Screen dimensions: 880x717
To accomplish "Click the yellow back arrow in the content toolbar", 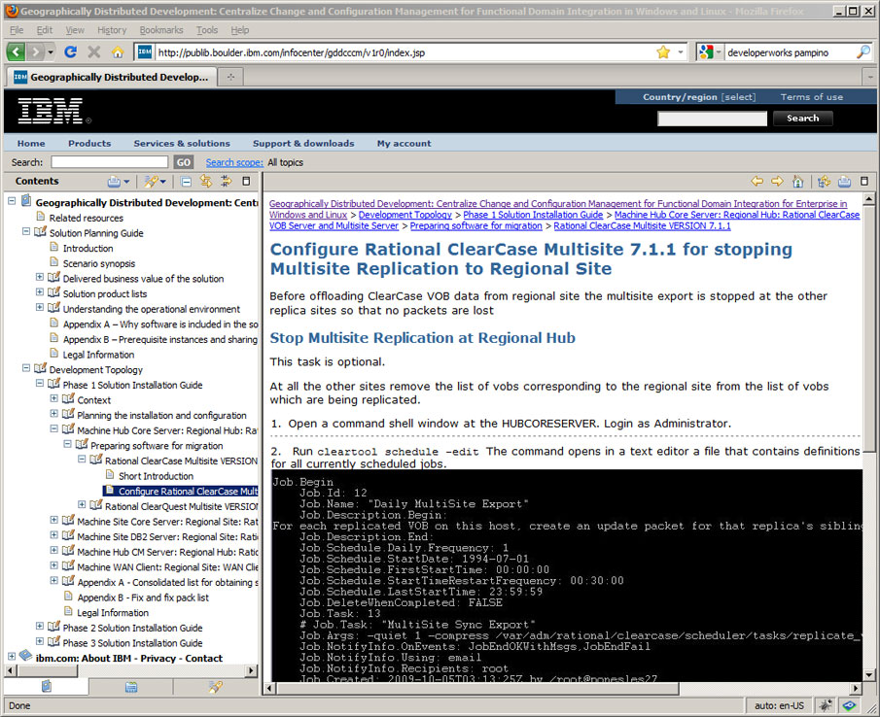I will click(757, 182).
